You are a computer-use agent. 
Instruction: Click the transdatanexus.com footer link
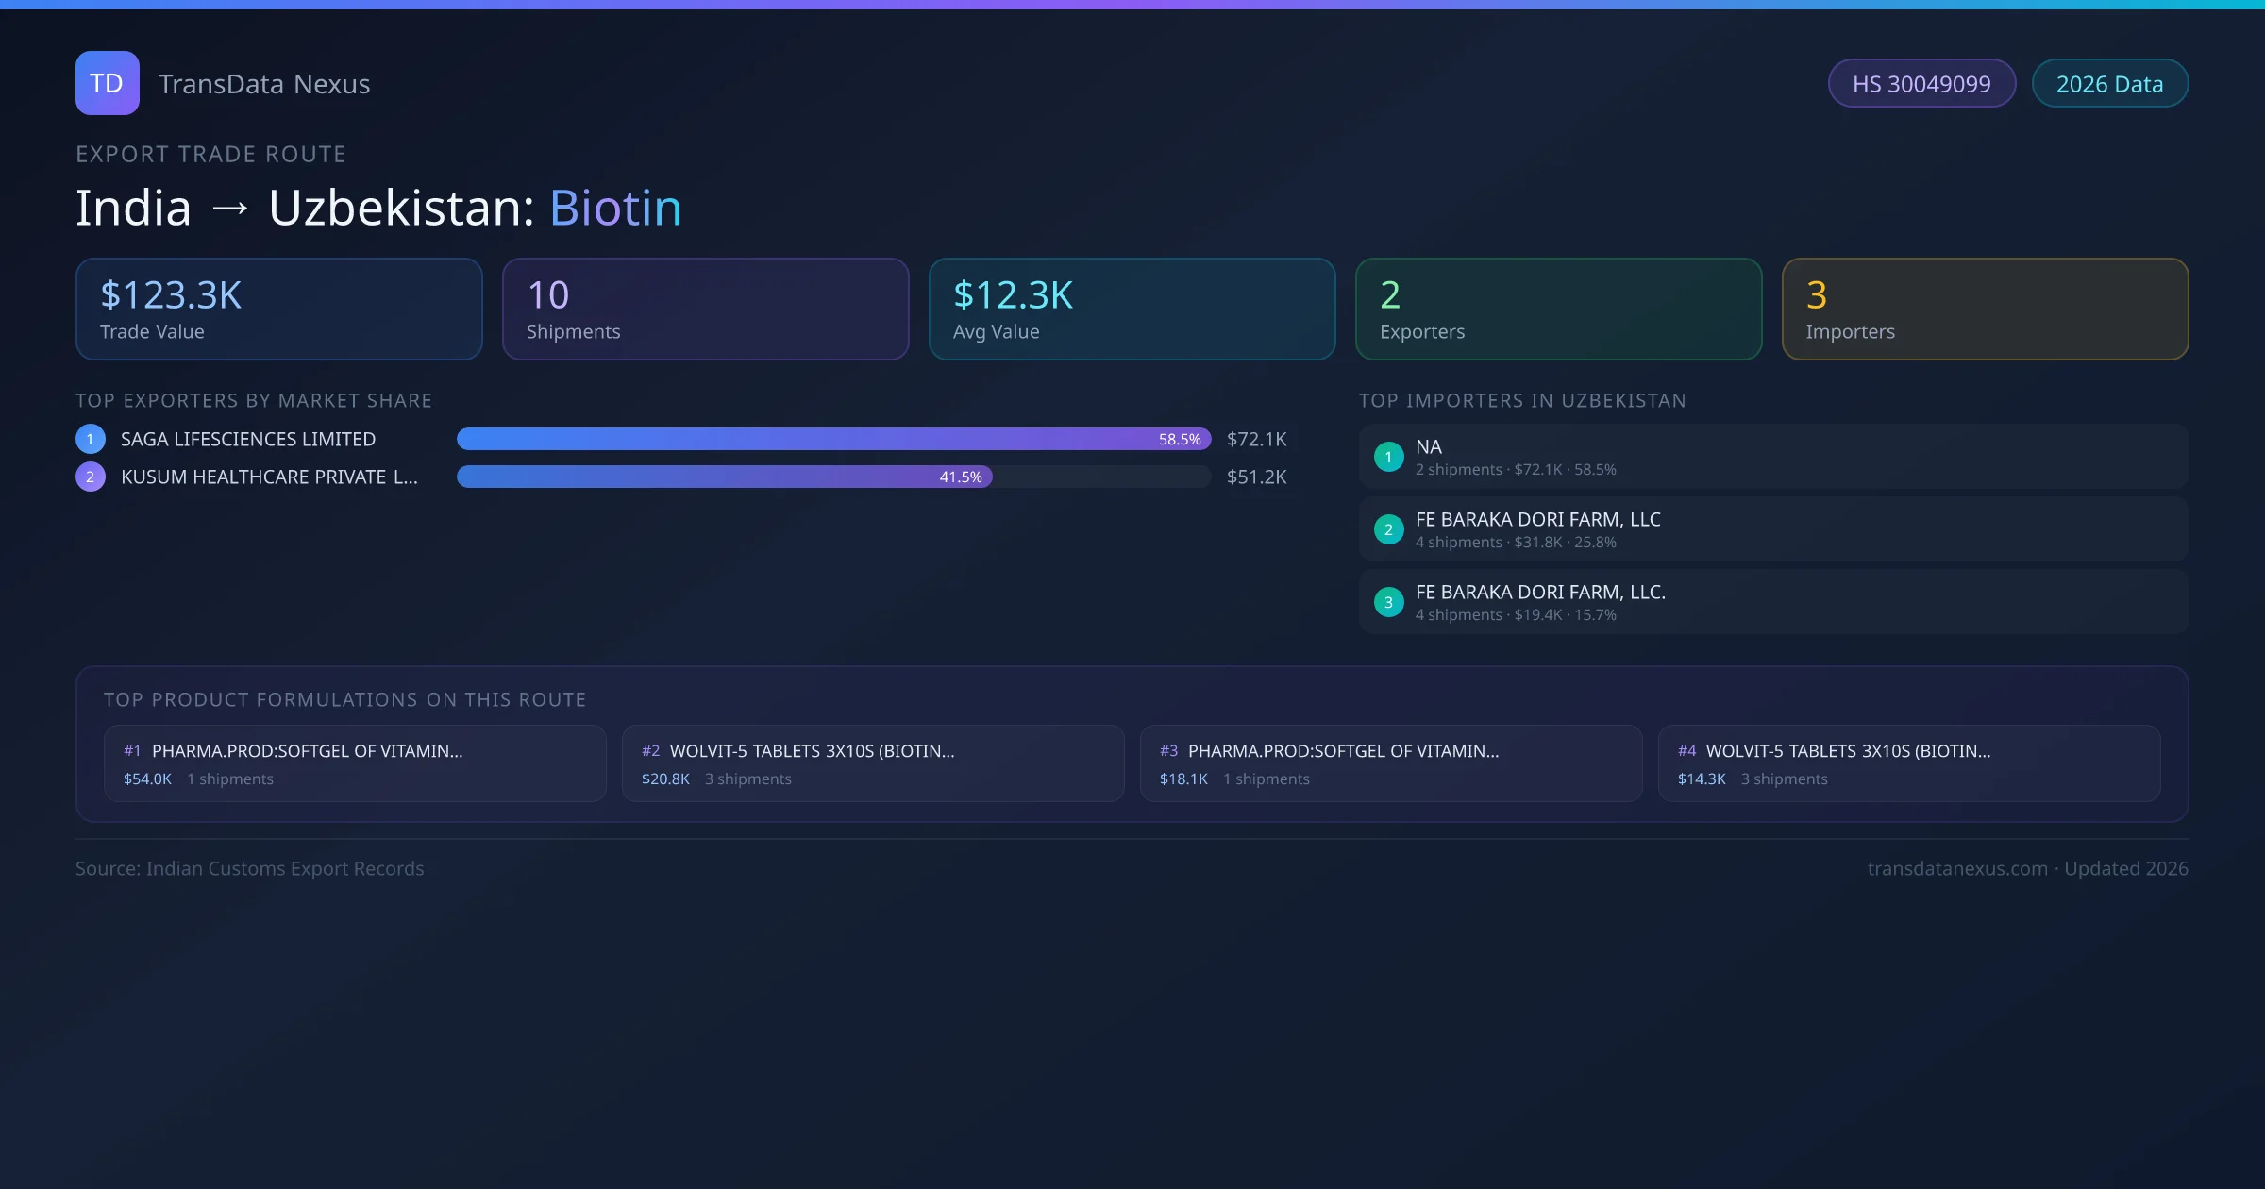[1957, 868]
